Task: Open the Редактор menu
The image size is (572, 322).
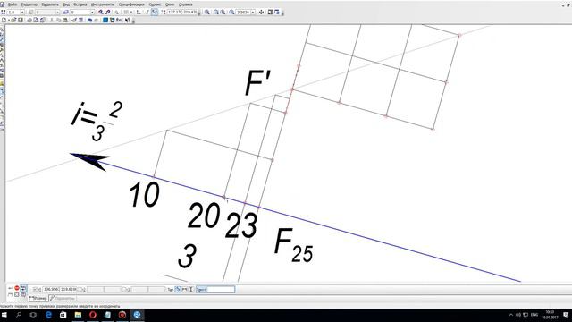Action: (x=29, y=4)
